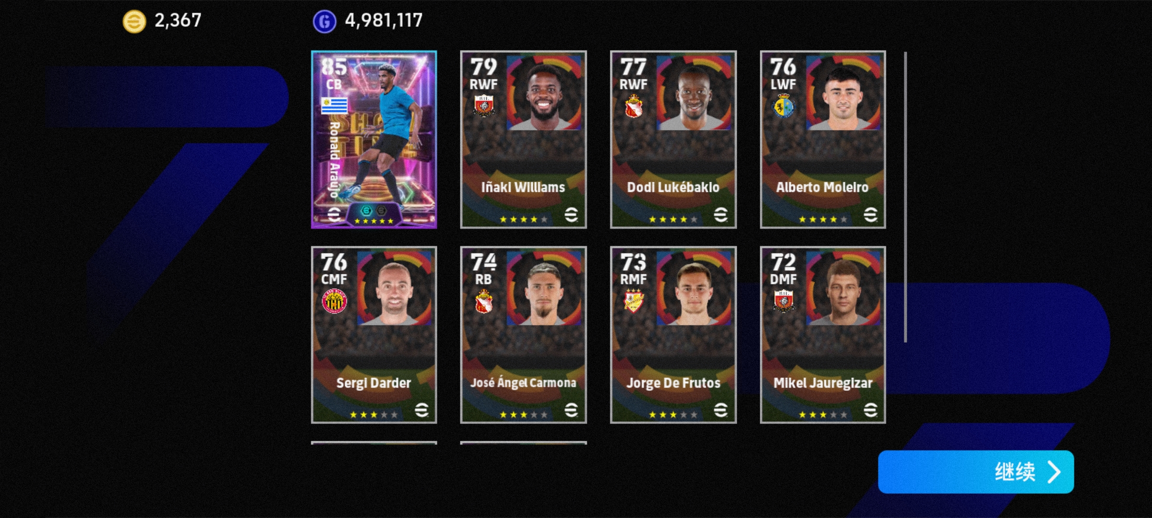Image resolution: width=1152 pixels, height=518 pixels.
Task: Click the blue GP currency icon
Action: [x=324, y=21]
